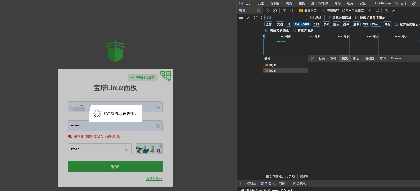Image resolution: width=420 pixels, height=191 pixels.
Task: Close the 新功能 drawer tab
Action: [x=274, y=184]
